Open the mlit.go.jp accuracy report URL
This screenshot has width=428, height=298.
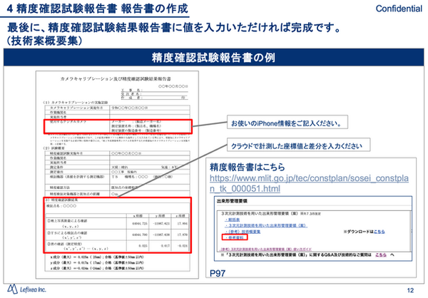tap(309, 183)
